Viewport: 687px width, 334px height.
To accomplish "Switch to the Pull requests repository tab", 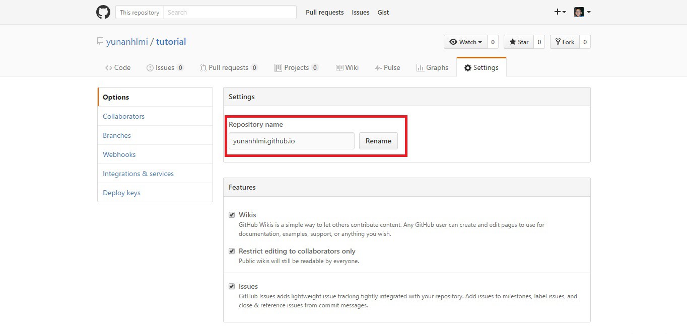I will tap(229, 67).
